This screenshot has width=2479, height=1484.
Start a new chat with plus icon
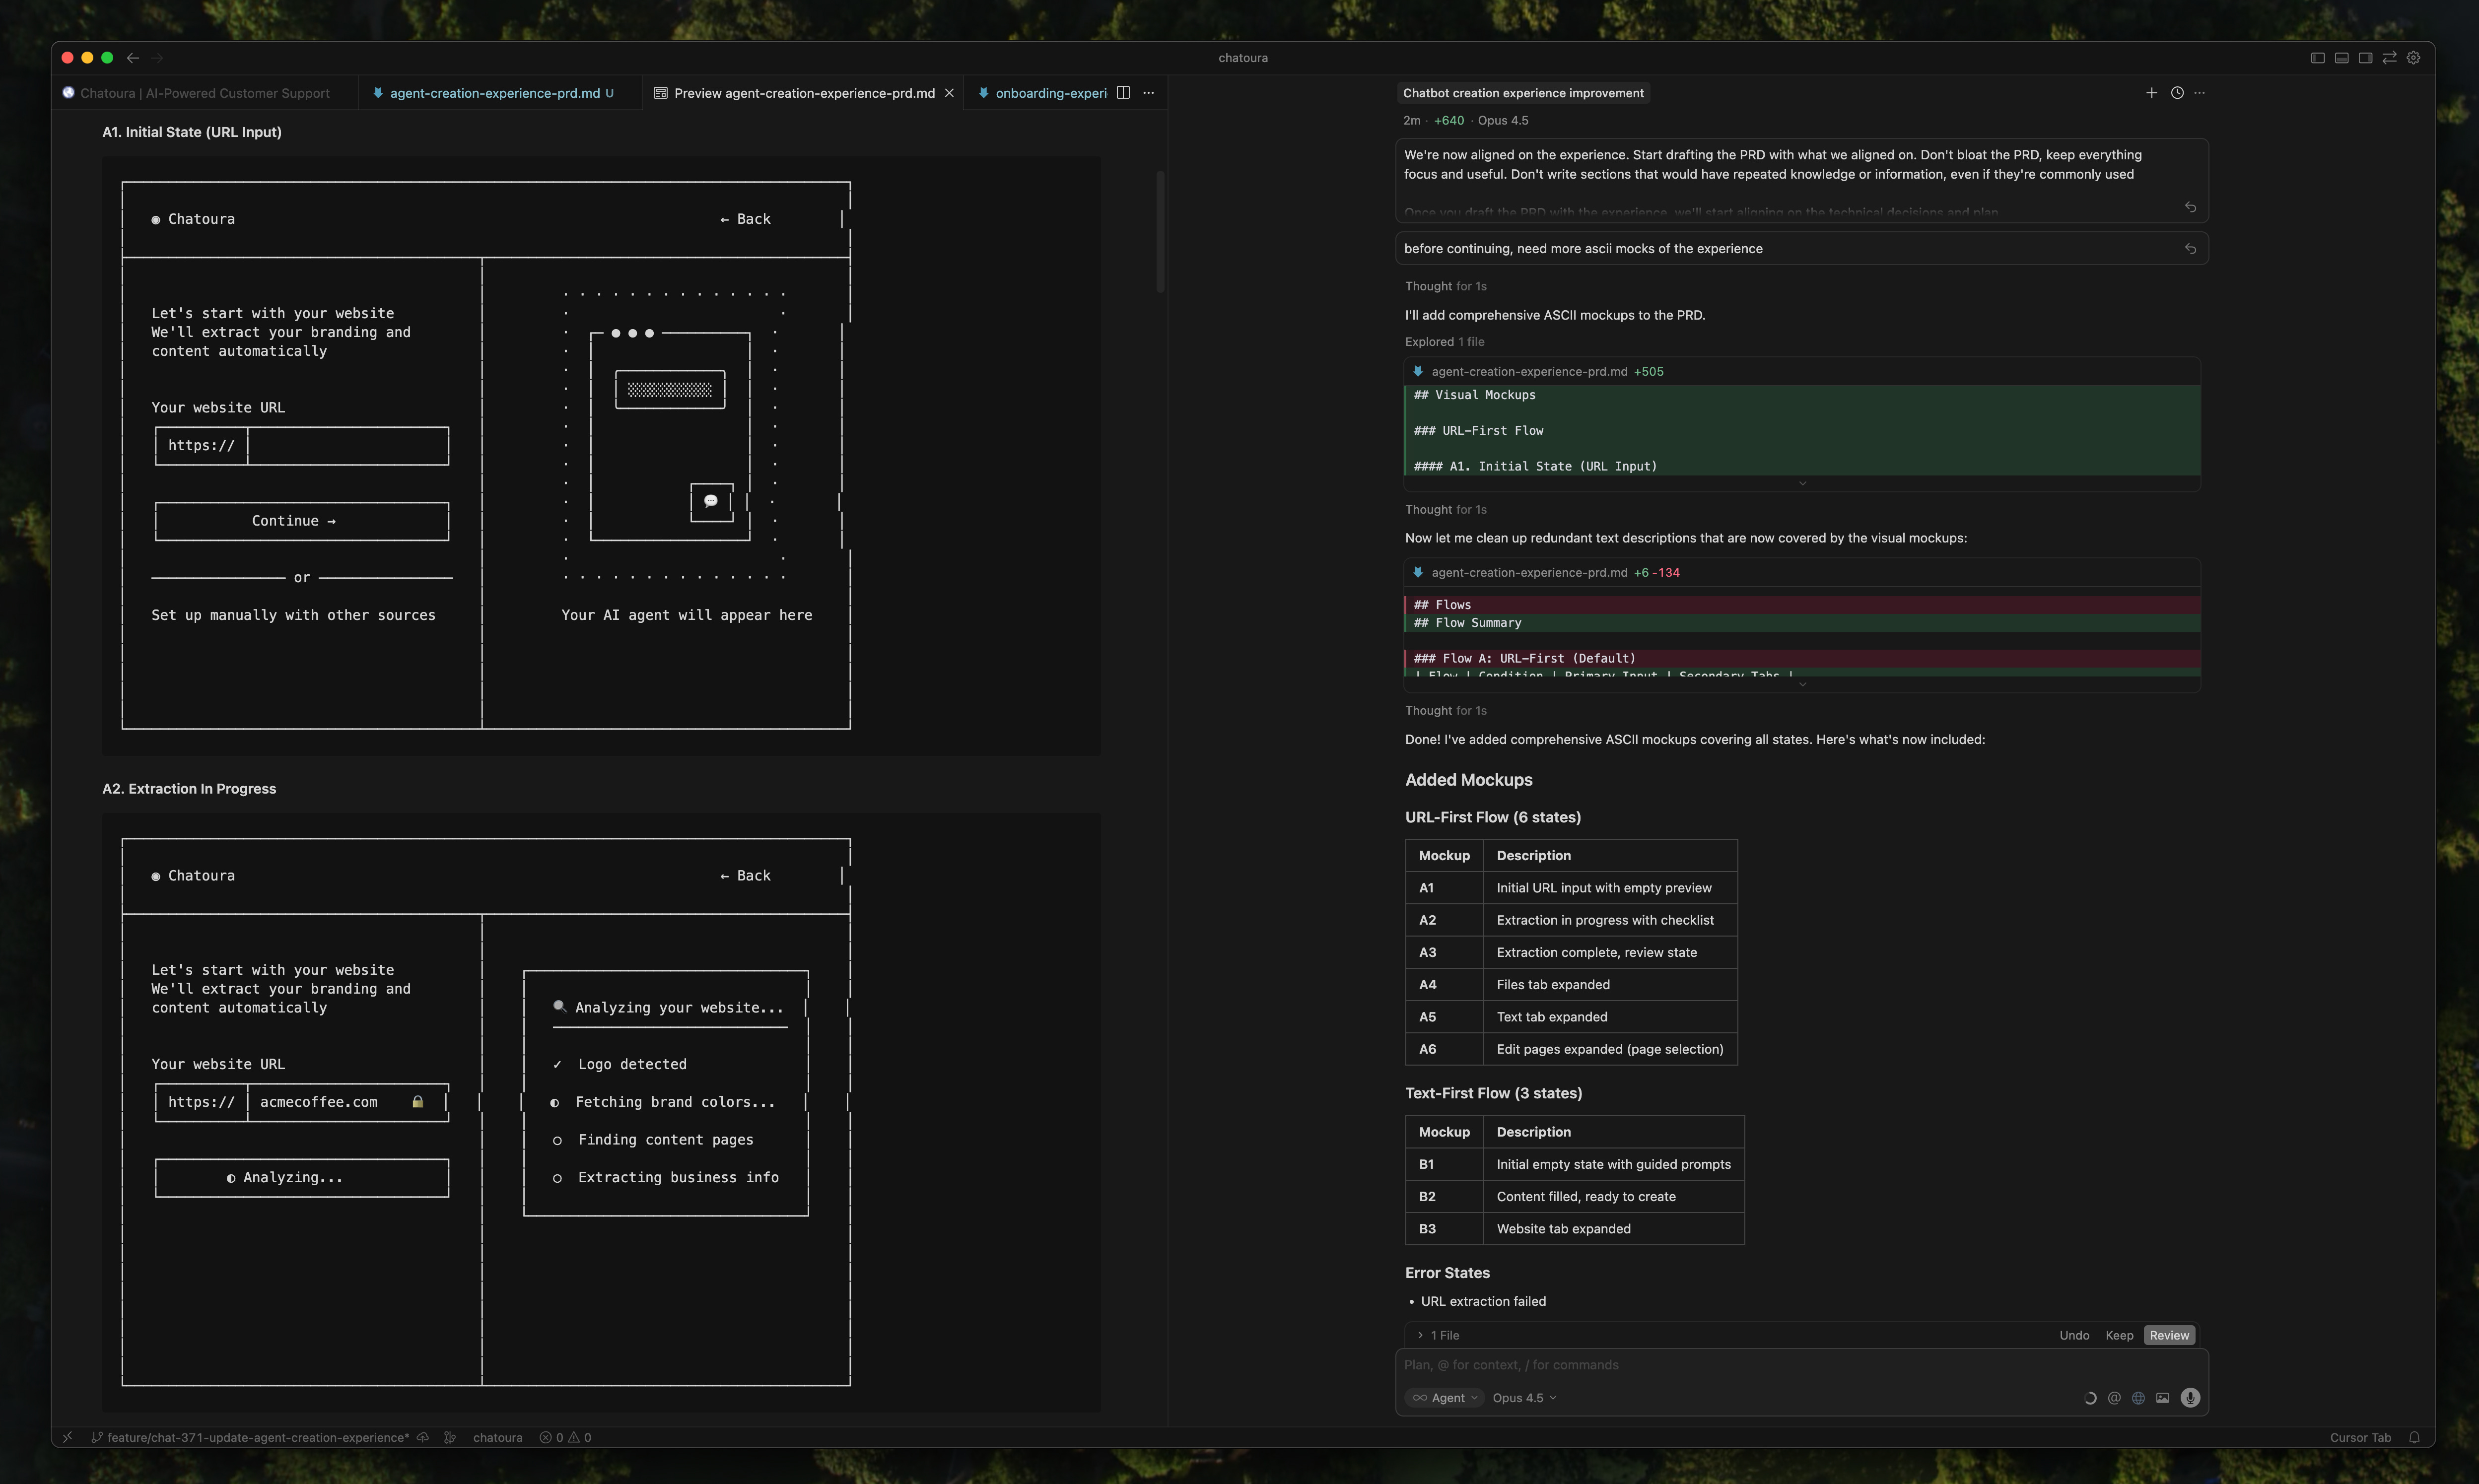pyautogui.click(x=2151, y=93)
